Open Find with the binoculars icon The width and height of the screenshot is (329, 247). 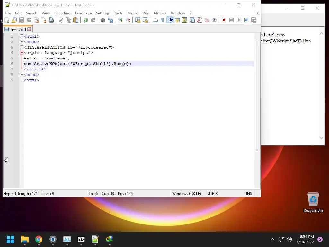click(103, 20)
